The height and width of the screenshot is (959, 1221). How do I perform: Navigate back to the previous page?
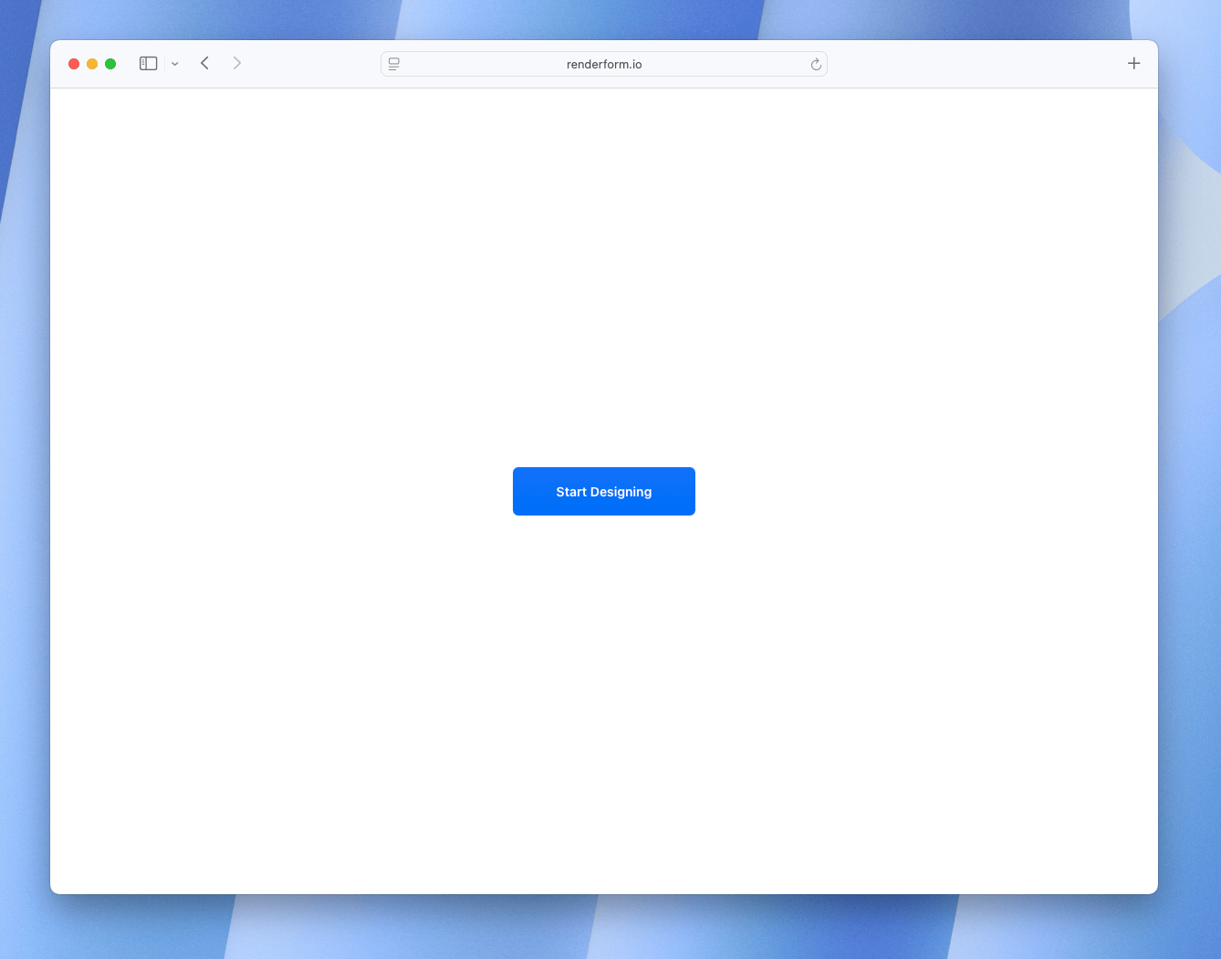[204, 63]
